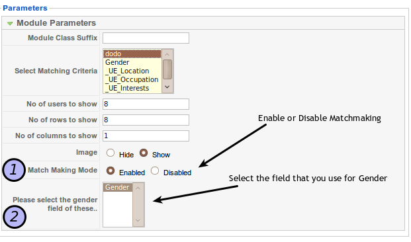
Task: Click the No of columns to show label
Action: coord(56,136)
